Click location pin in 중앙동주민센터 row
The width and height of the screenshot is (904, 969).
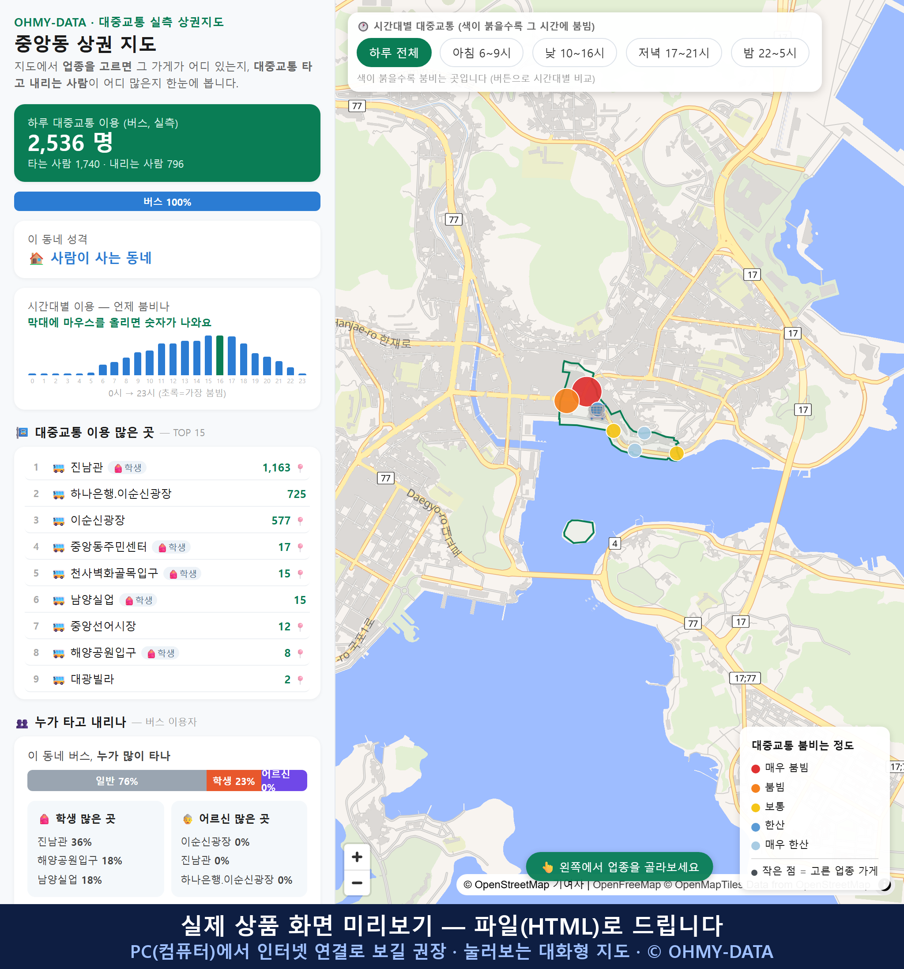tap(300, 547)
